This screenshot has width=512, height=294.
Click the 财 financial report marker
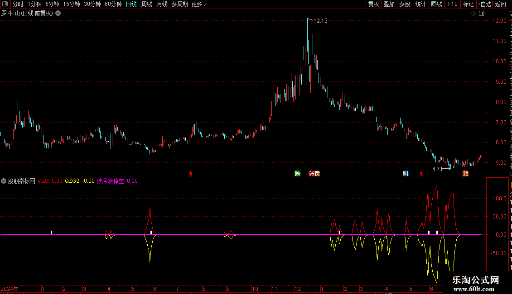pyautogui.click(x=406, y=173)
